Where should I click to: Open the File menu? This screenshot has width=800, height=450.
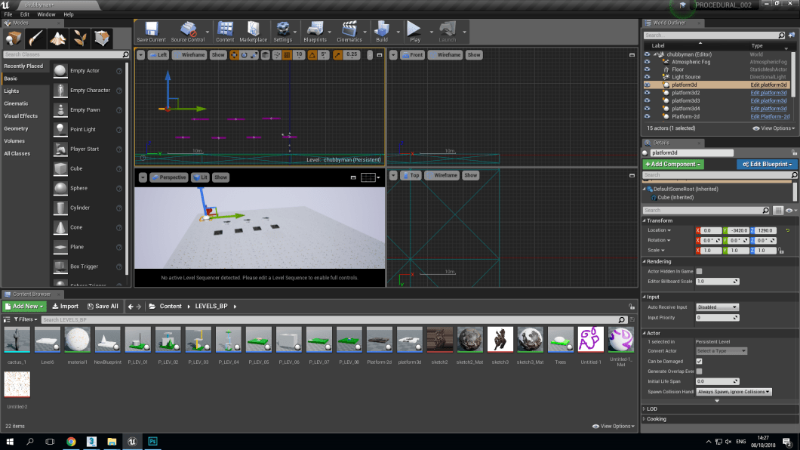(8, 14)
